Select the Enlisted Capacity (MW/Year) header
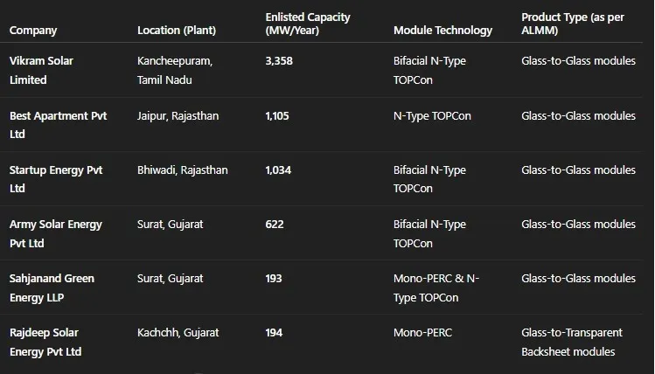 307,24
